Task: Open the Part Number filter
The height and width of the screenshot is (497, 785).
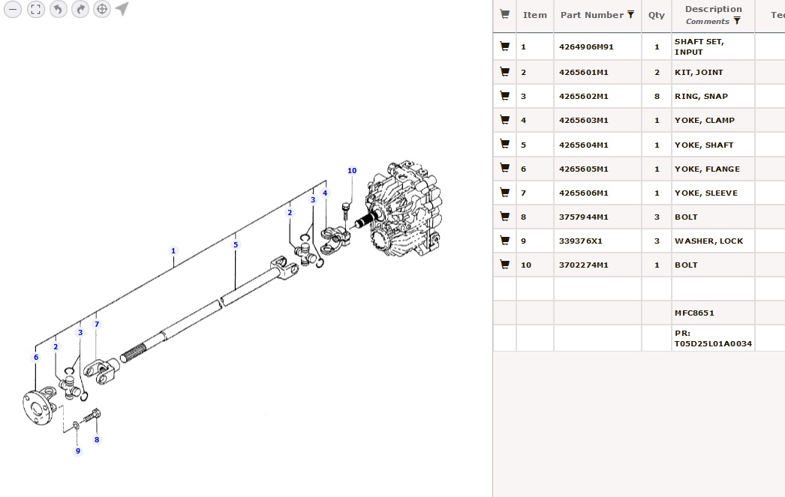Action: (630, 15)
